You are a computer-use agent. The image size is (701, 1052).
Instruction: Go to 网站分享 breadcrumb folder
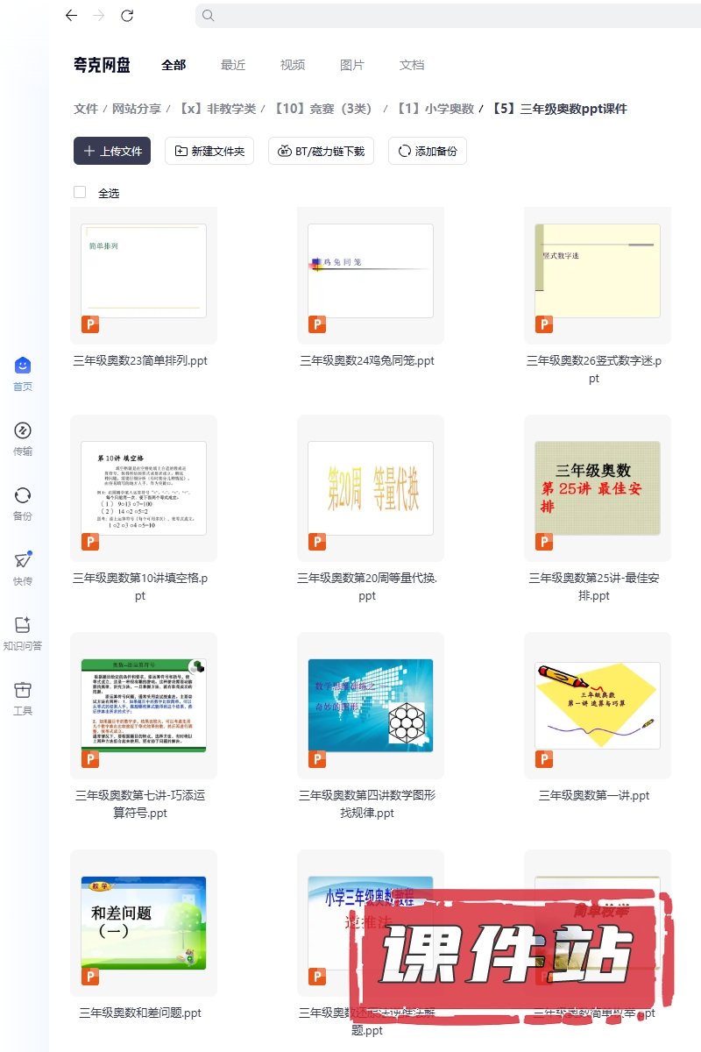point(136,109)
